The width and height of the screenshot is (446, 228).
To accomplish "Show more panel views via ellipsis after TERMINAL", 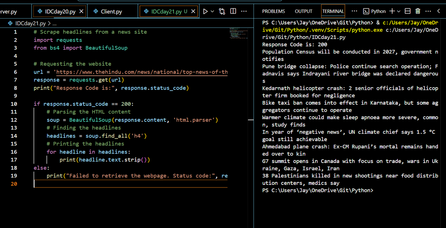I will coord(355,12).
